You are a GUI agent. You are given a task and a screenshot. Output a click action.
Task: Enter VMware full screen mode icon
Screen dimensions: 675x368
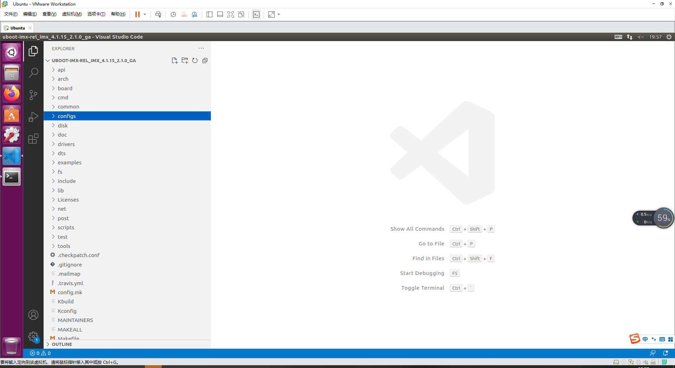click(x=231, y=14)
